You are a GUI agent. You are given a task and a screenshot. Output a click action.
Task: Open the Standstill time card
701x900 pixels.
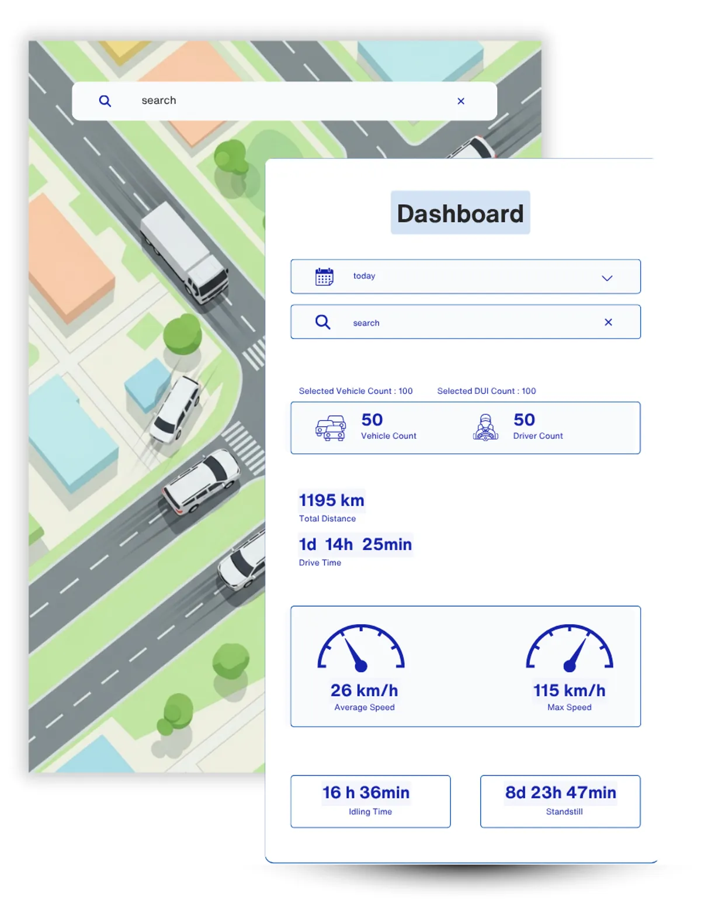(560, 801)
